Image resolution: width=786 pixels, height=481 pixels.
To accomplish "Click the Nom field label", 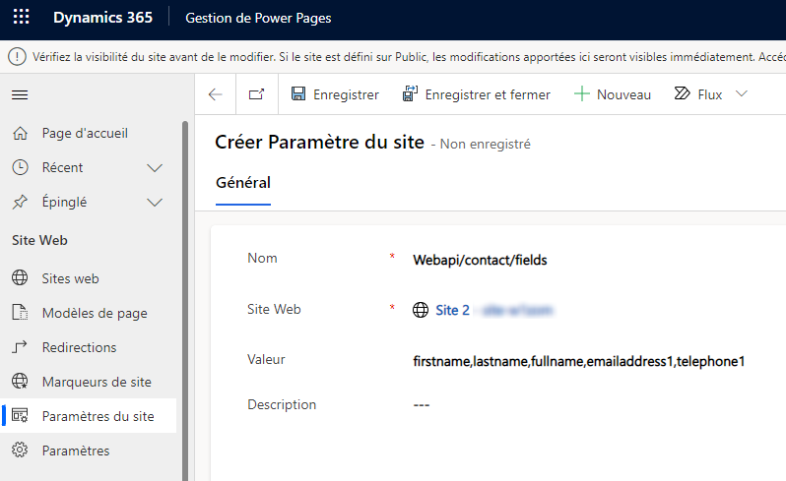I will pyautogui.click(x=262, y=259).
